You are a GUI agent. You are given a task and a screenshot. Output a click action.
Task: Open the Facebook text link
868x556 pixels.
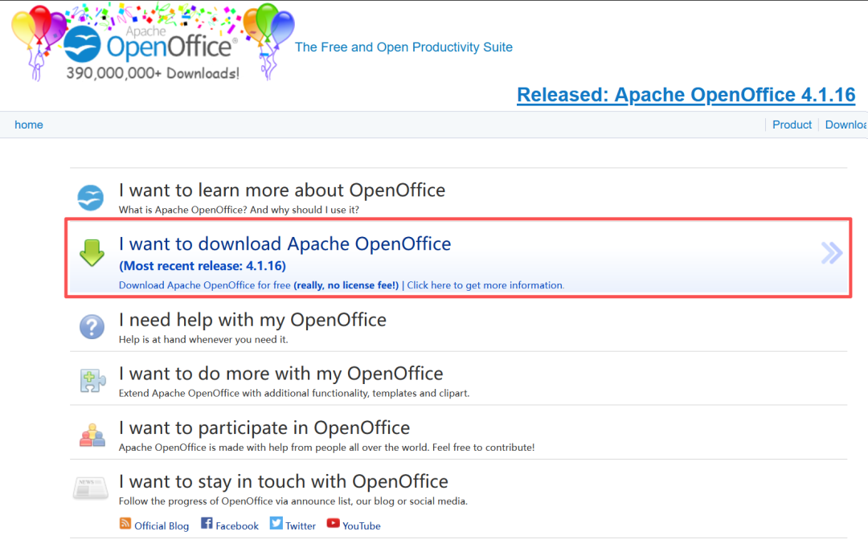pyautogui.click(x=237, y=526)
